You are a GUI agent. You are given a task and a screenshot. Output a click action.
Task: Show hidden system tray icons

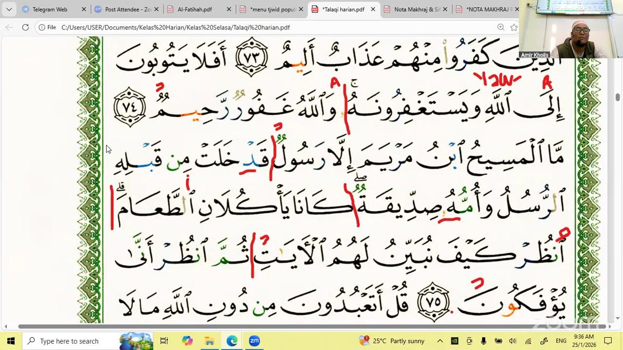click(x=440, y=341)
